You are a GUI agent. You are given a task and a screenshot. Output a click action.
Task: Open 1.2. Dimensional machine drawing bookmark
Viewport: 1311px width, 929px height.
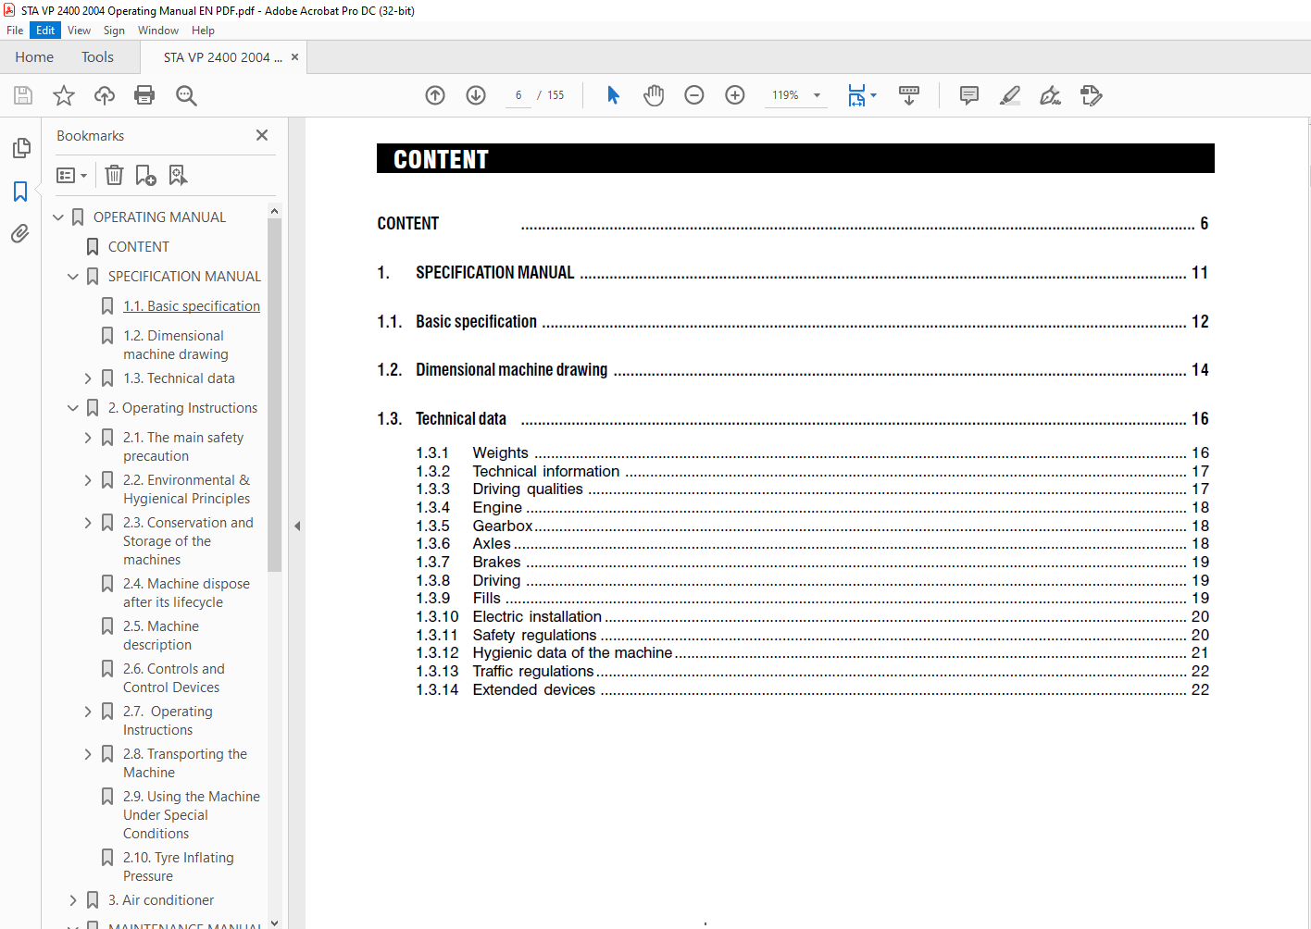(176, 345)
